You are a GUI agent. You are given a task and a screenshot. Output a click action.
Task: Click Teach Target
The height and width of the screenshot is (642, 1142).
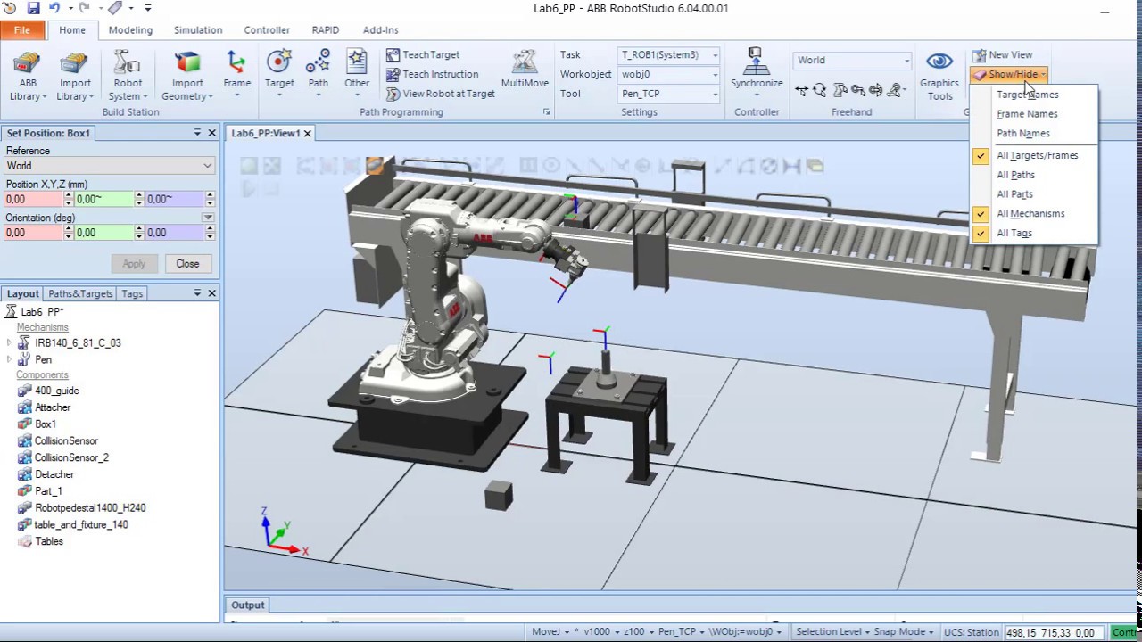pos(423,55)
